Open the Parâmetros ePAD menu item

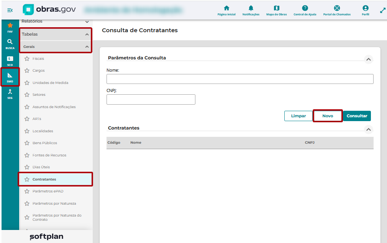coord(48,191)
